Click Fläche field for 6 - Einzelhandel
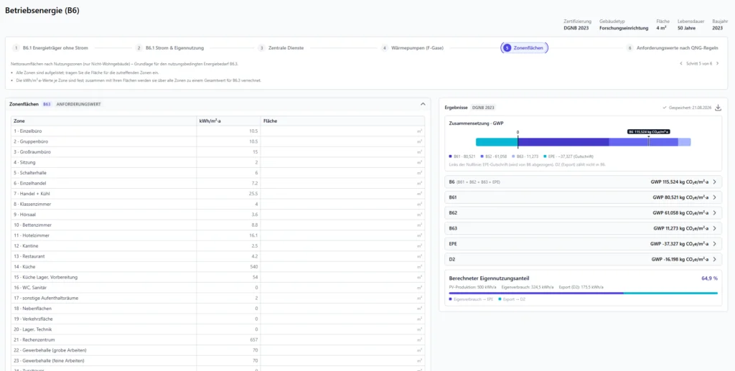This screenshot has width=735, height=371. tap(342, 183)
